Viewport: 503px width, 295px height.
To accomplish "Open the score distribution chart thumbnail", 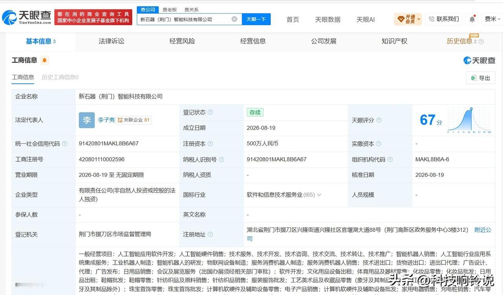I will [469, 120].
